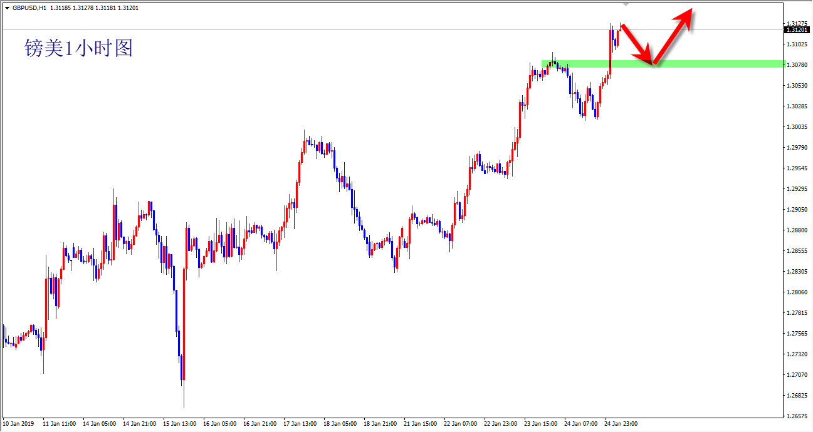The image size is (813, 432).
Task: Click the tall red breakout candle through green zone
Action: pyautogui.click(x=611, y=51)
